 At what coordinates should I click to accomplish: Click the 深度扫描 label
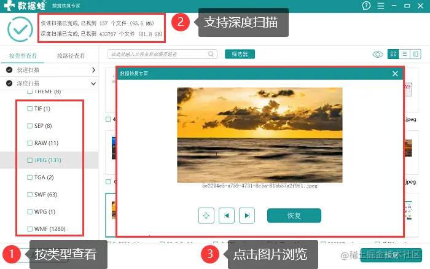click(28, 84)
